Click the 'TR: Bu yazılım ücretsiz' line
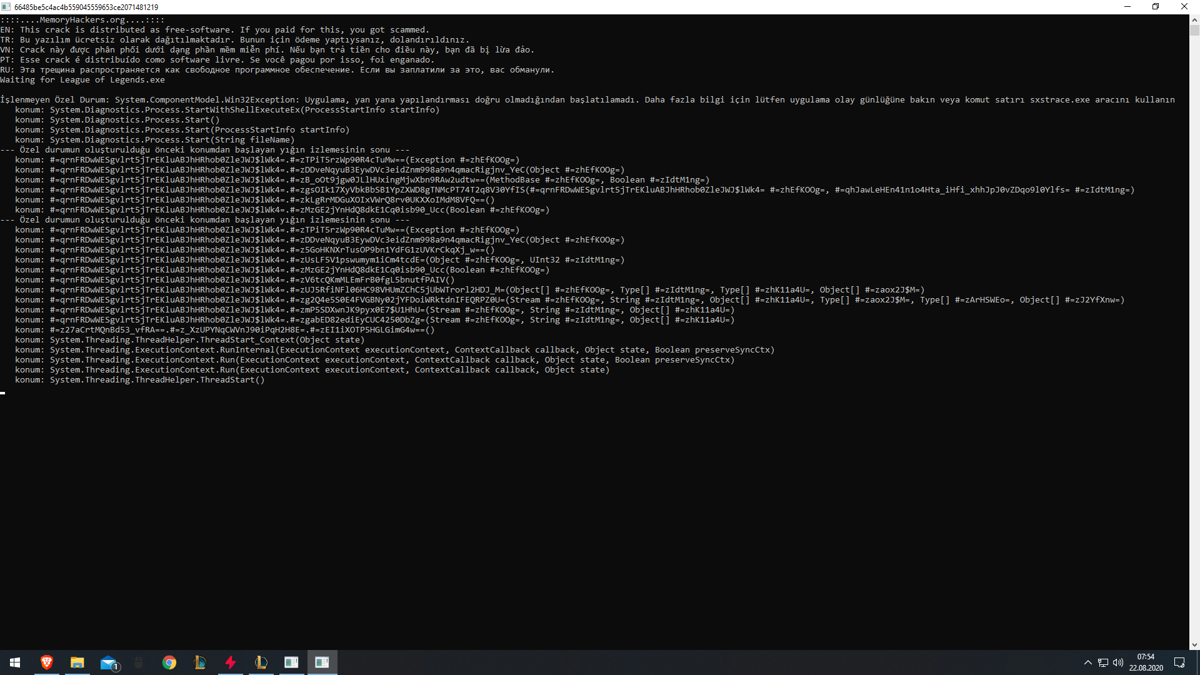Viewport: 1200px width, 675px height. click(x=235, y=40)
